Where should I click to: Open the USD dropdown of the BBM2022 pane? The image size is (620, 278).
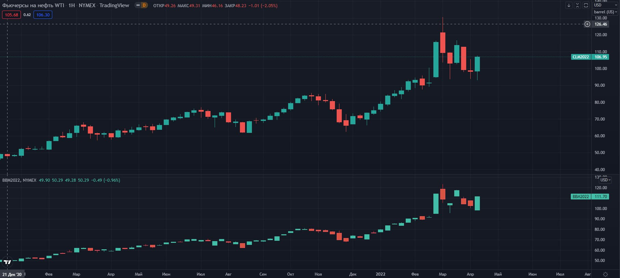point(606,180)
